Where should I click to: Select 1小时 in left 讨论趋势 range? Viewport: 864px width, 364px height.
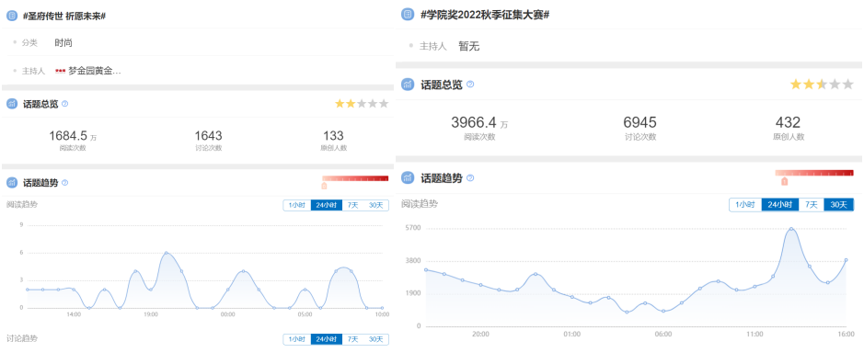[297, 339]
